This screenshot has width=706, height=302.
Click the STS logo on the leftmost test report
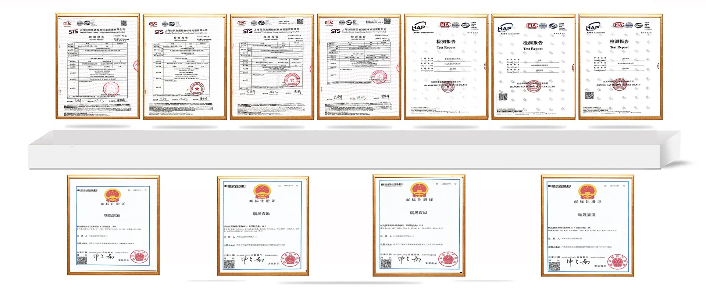pos(73,32)
